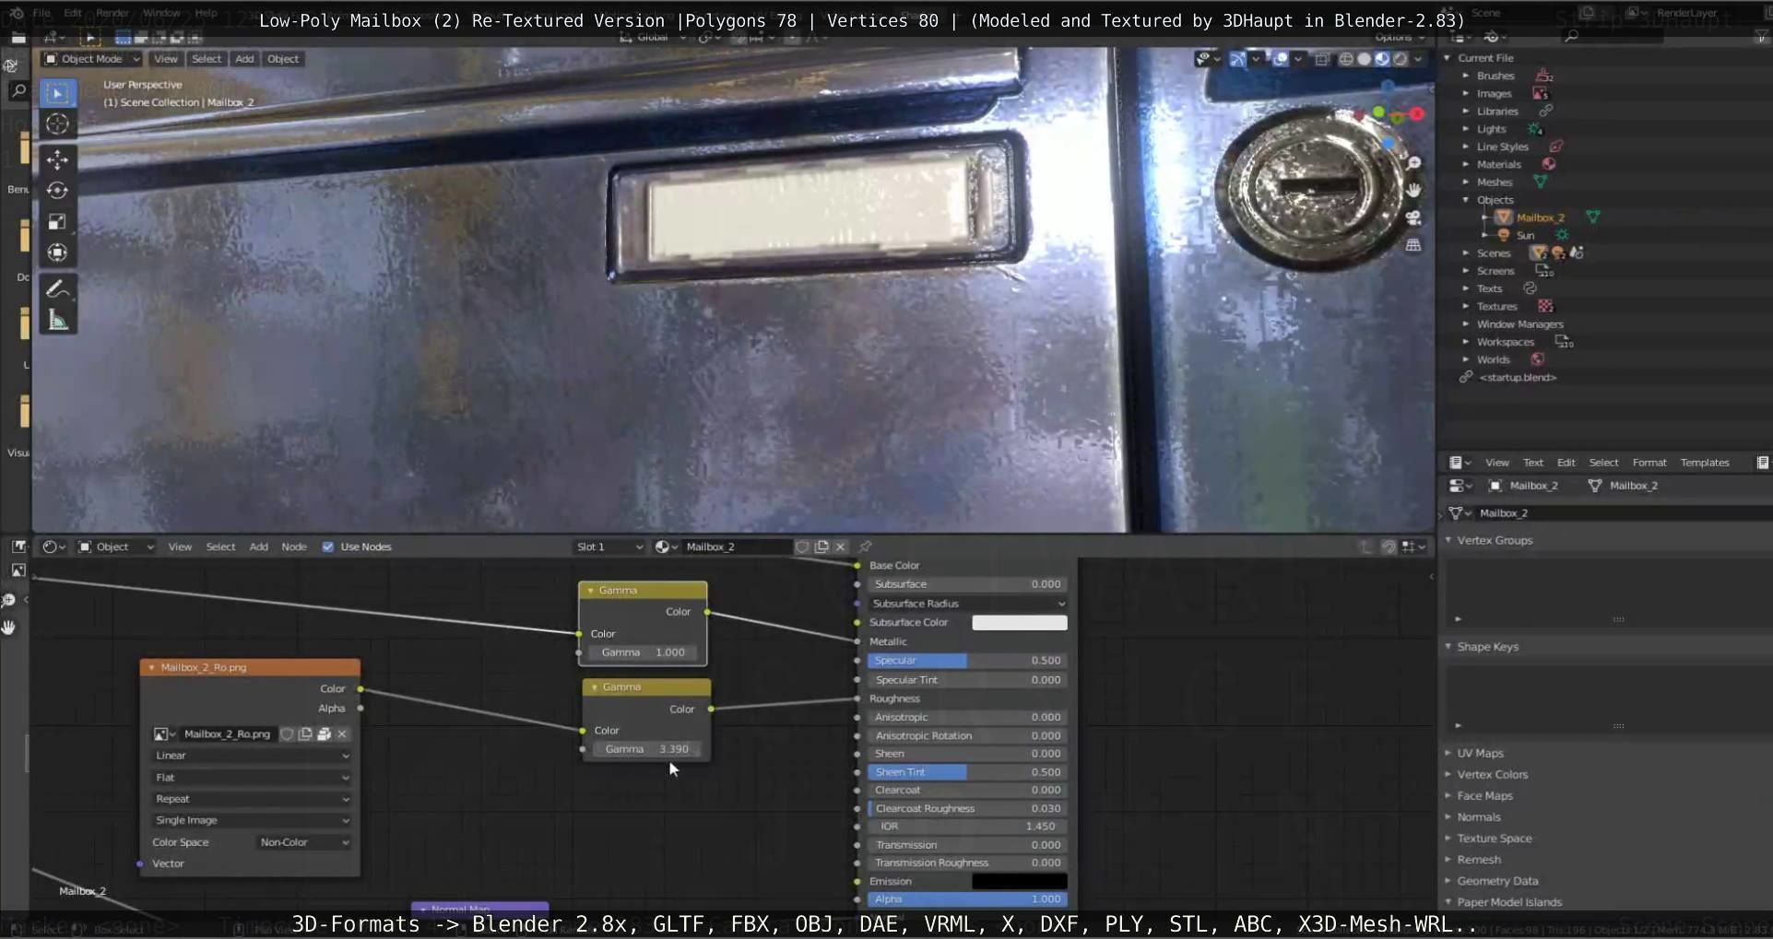Open the Non-Color color space dropdown
Viewport: 1773px width, 939px height.
304,842
